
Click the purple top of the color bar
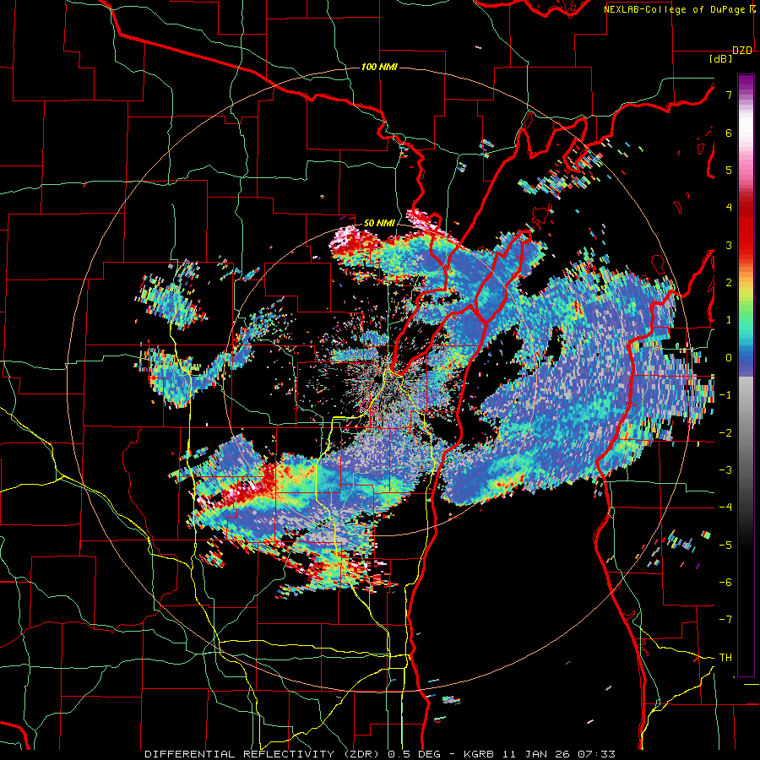(746, 83)
